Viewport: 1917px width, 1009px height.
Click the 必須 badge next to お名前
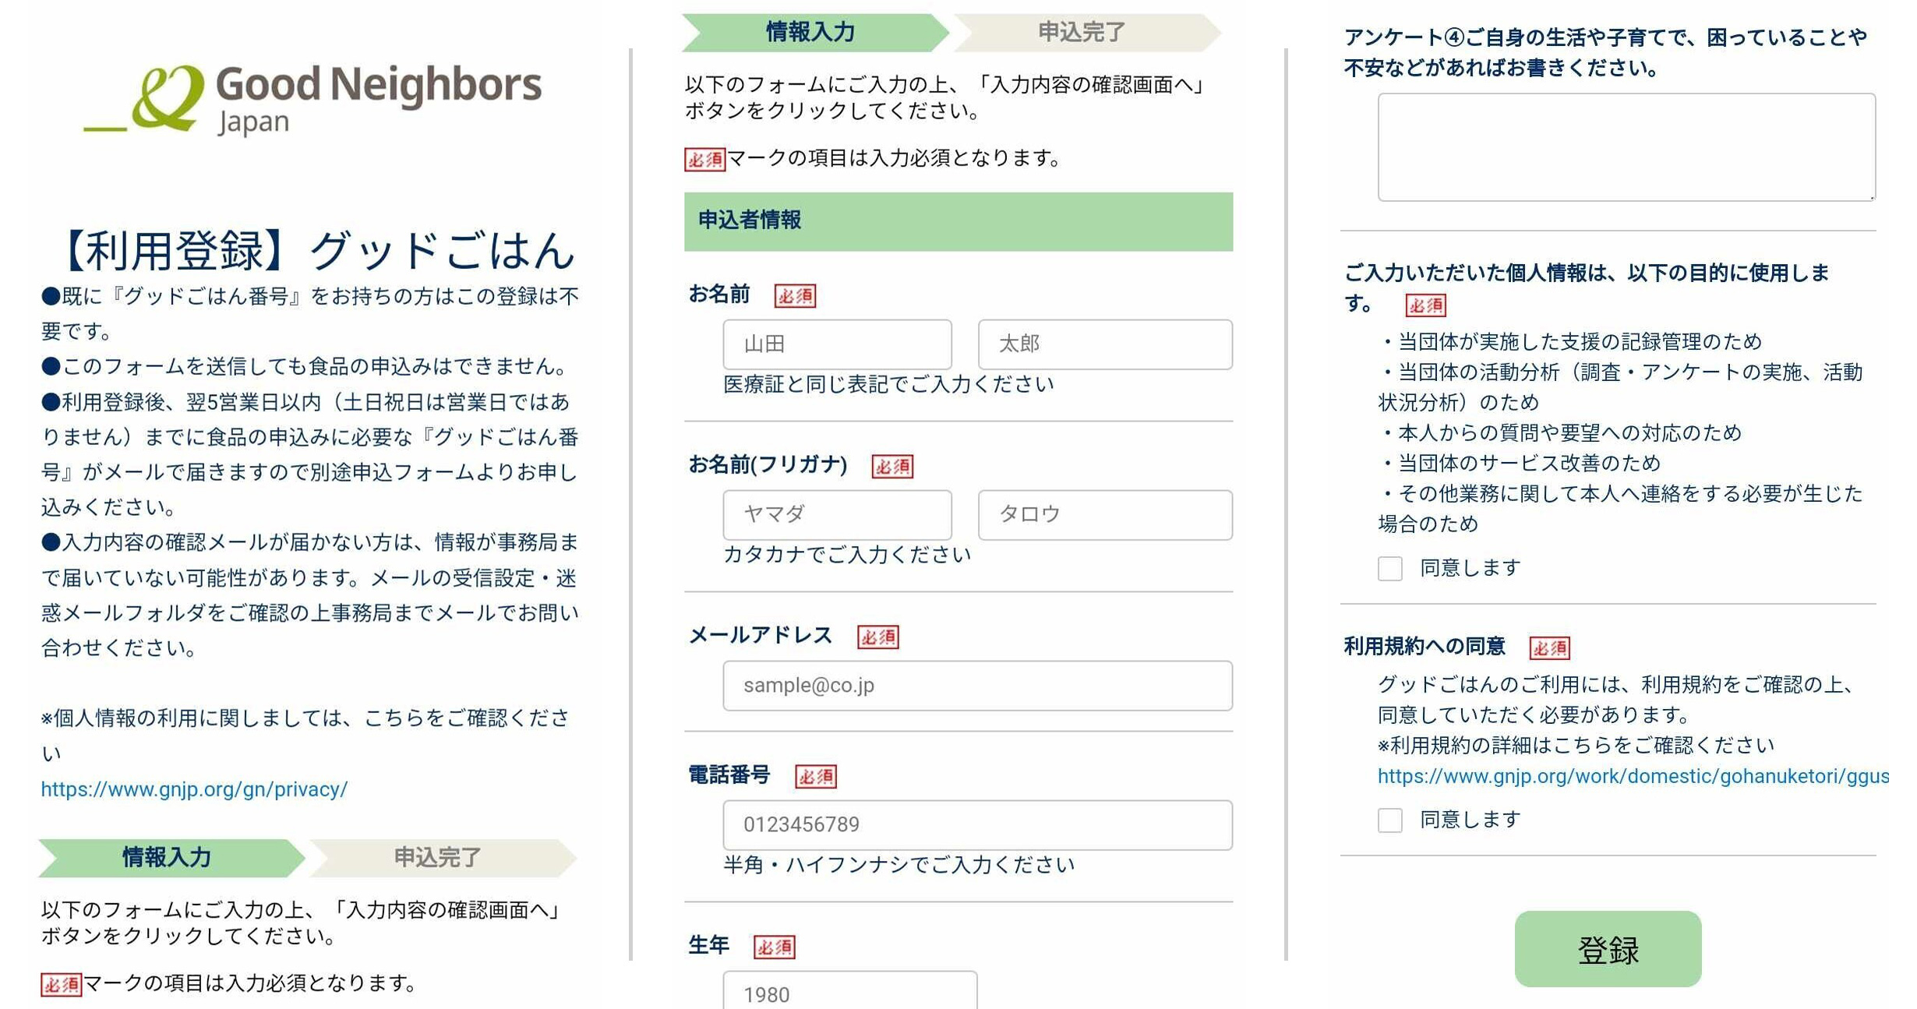(x=795, y=295)
